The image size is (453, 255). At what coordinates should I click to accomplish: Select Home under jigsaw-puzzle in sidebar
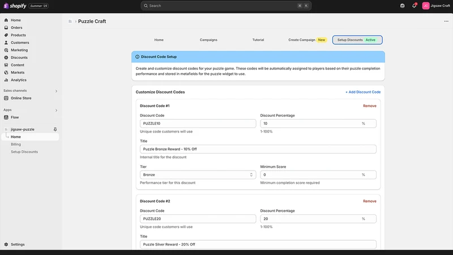tap(31, 137)
